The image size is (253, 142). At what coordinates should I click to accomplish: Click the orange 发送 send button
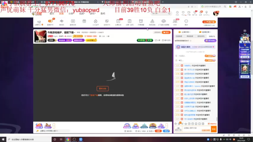pos(214,129)
